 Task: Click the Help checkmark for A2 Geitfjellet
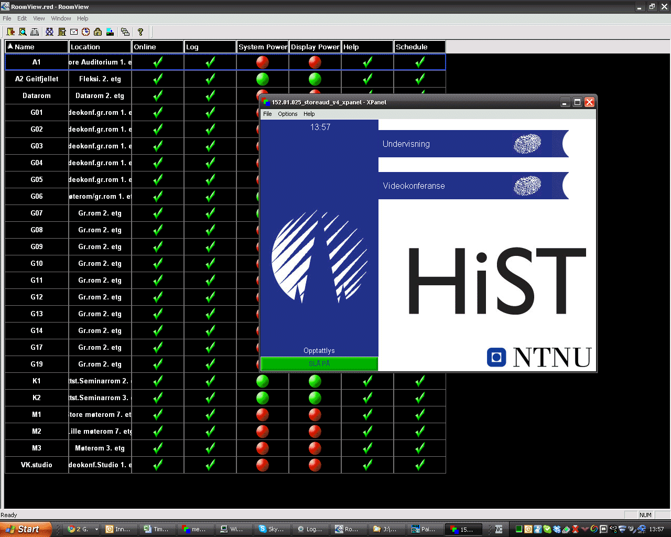pyautogui.click(x=367, y=79)
